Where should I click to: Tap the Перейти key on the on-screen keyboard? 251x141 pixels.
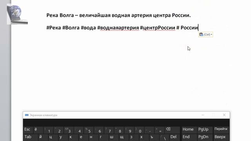point(221,130)
